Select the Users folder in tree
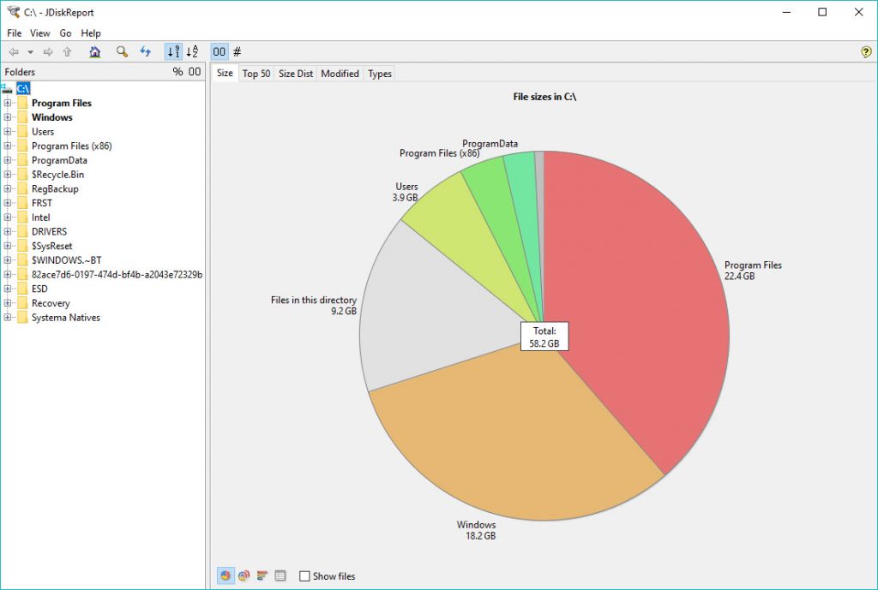The width and height of the screenshot is (878, 590). click(x=43, y=131)
